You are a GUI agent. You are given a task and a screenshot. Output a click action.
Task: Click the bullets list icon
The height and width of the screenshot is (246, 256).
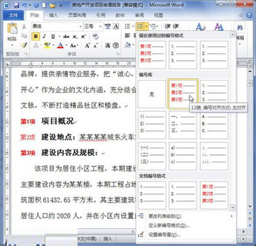click(127, 26)
